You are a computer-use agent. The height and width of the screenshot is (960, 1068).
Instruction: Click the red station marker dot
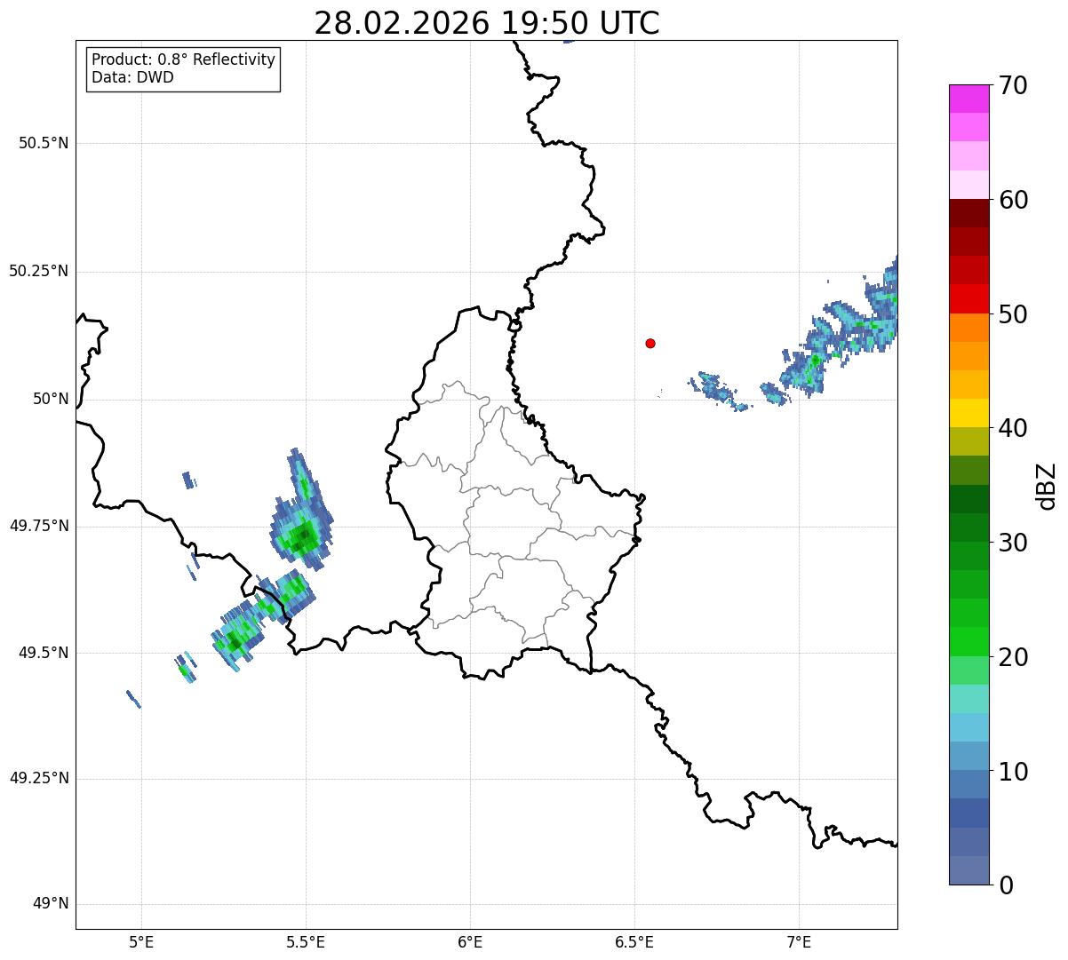pyautogui.click(x=650, y=343)
